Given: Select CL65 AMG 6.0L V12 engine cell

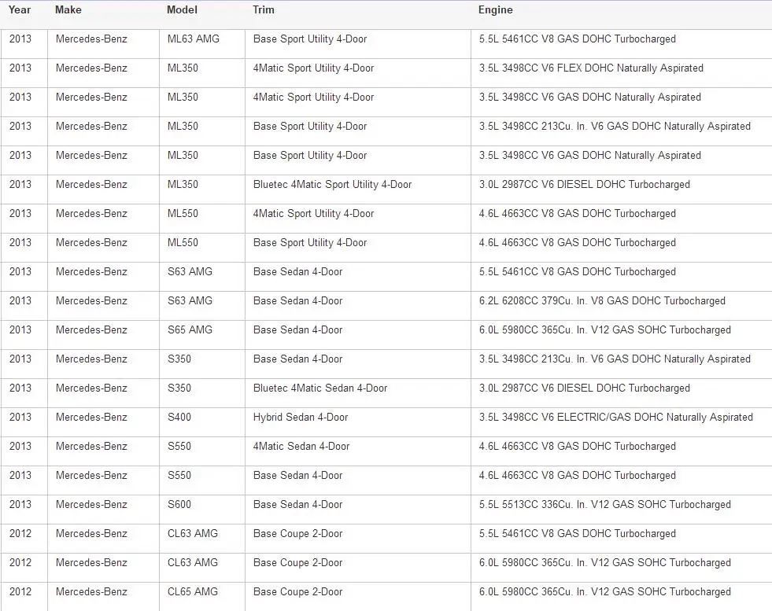Looking at the screenshot, I should (621, 596).
